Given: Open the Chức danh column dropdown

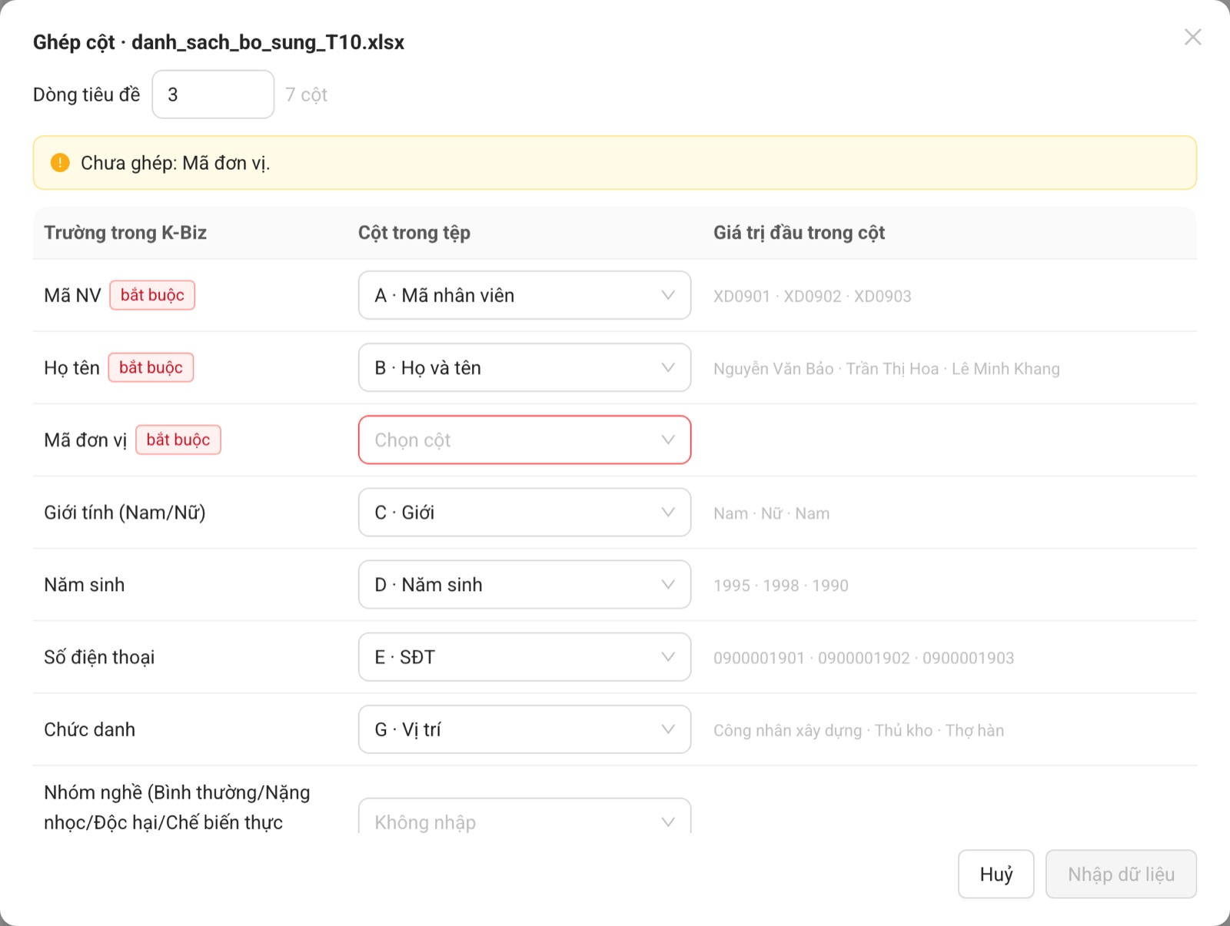Looking at the screenshot, I should (524, 729).
